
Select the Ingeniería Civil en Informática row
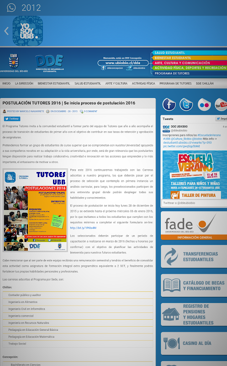pos(78,309)
